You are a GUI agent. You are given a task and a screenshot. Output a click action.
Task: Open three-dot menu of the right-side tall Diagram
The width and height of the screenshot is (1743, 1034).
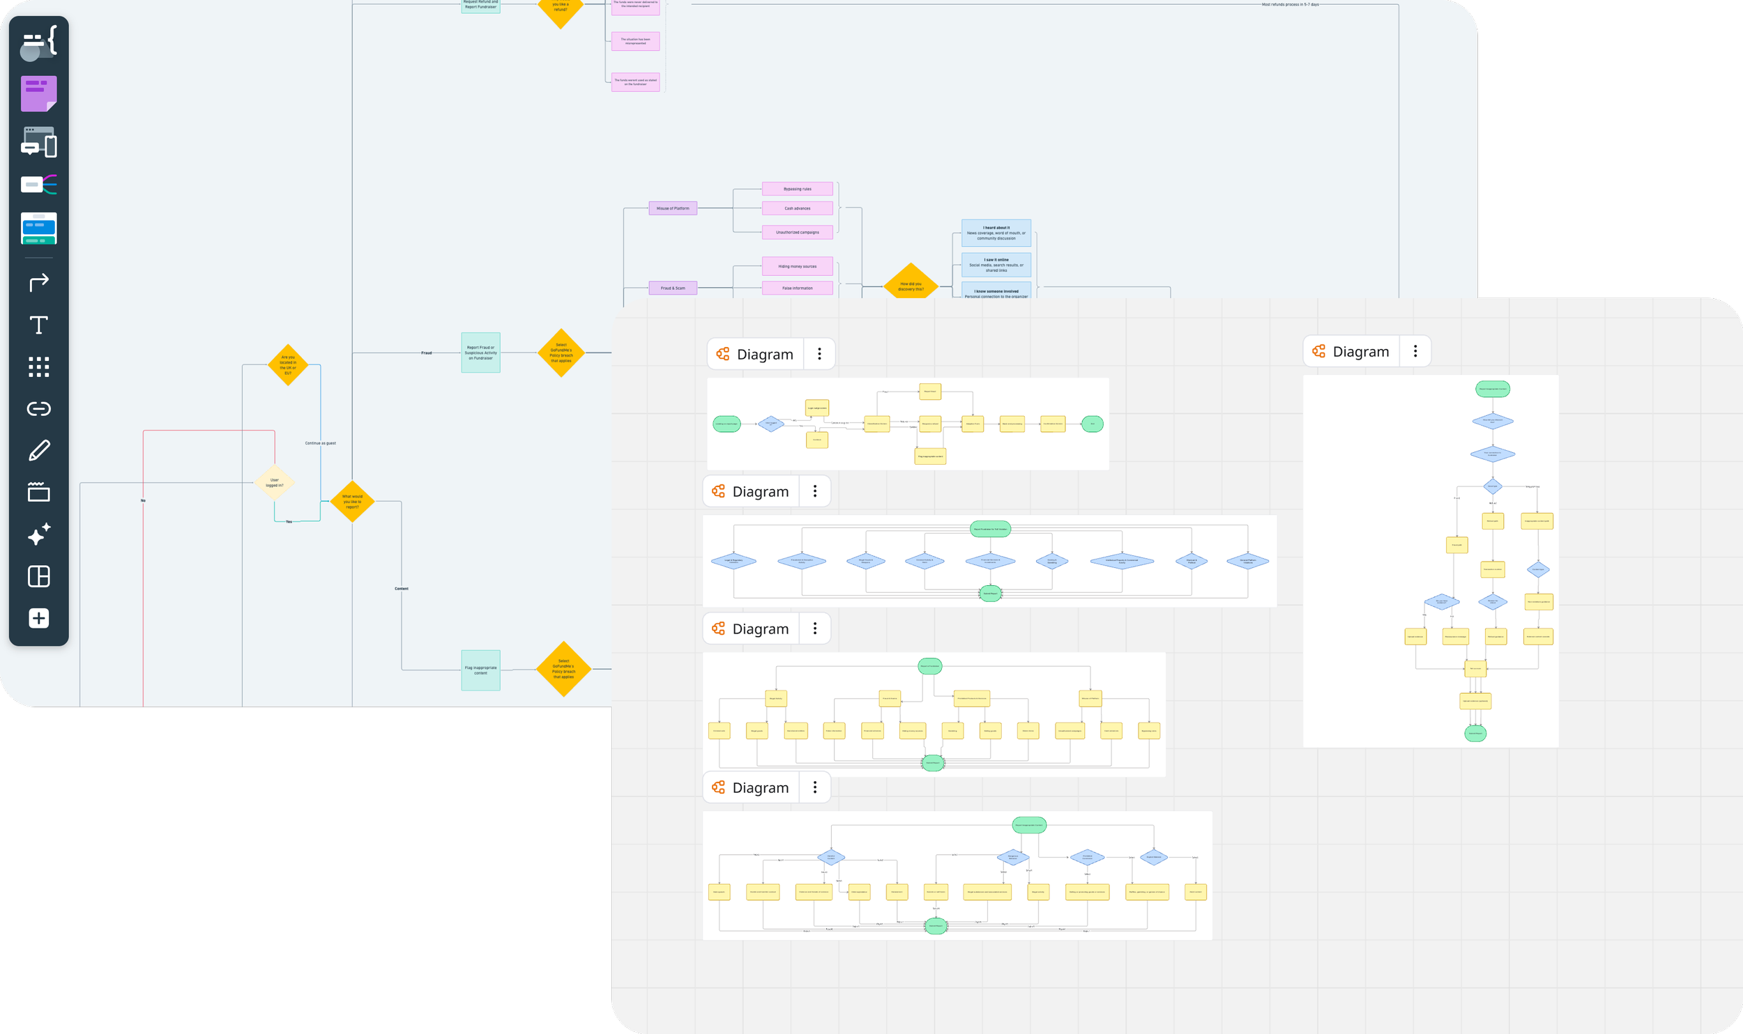tap(1415, 351)
